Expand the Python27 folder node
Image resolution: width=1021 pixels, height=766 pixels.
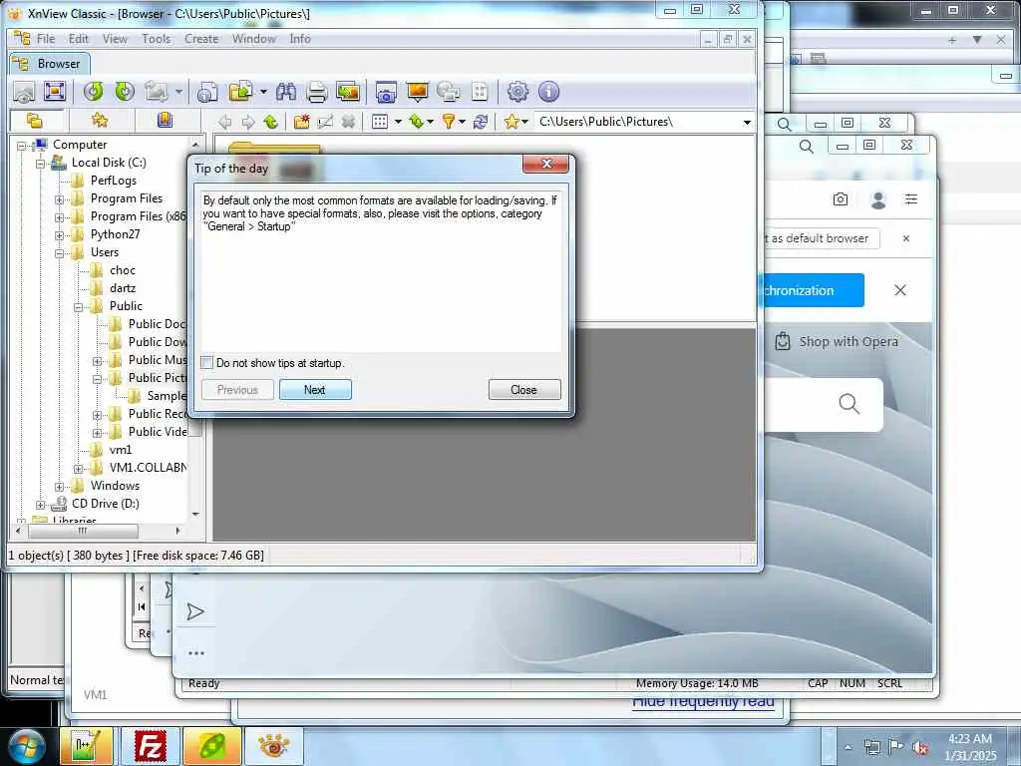[59, 235]
